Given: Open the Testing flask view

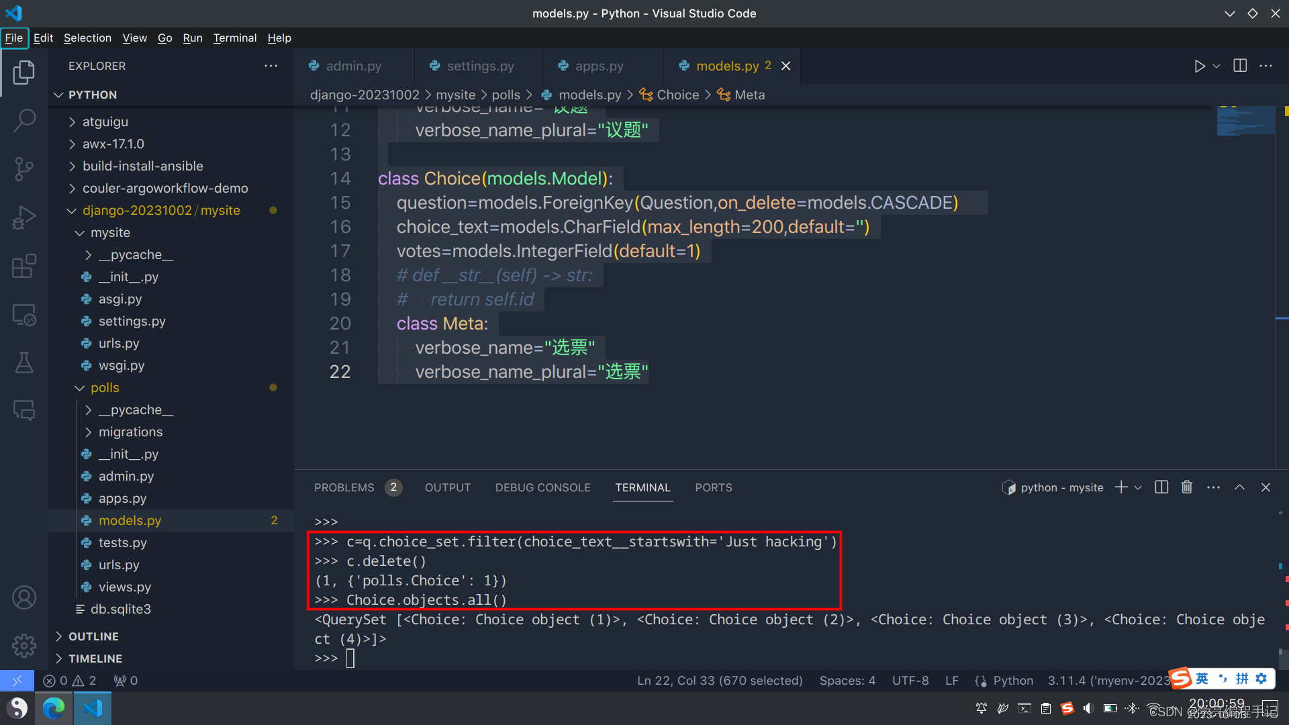Looking at the screenshot, I should tap(24, 362).
